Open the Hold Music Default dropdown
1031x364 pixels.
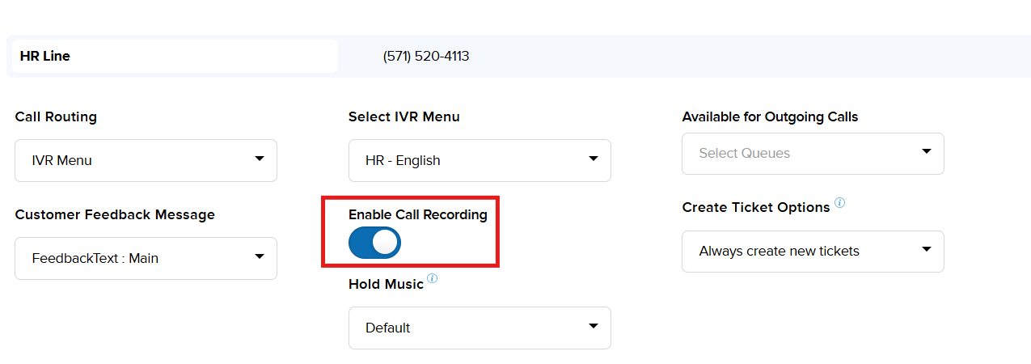[x=479, y=328]
